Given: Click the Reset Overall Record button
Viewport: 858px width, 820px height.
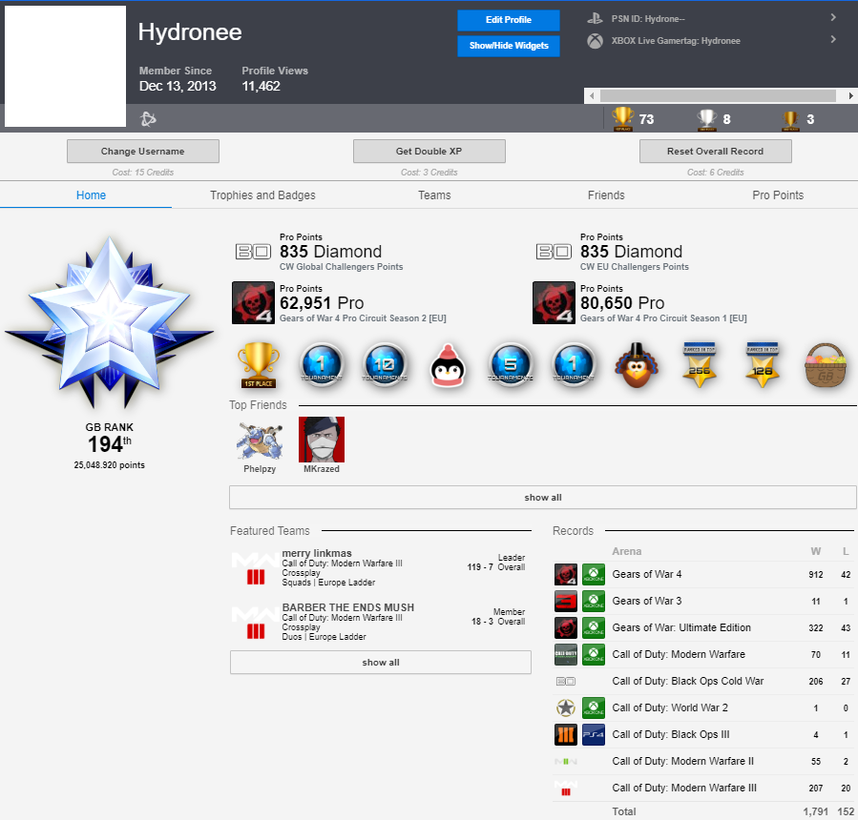Looking at the screenshot, I should (x=715, y=152).
